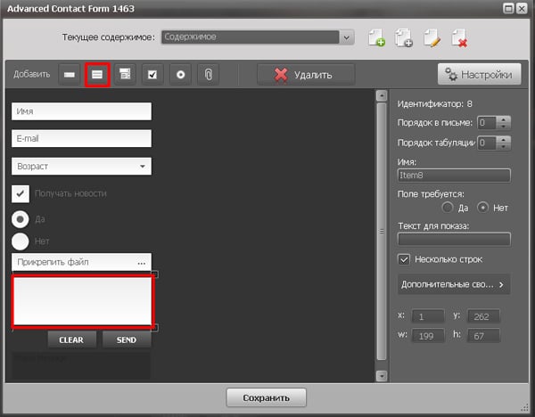The width and height of the screenshot is (535, 417).
Task: Open the 'Возраст' dropdown in form
Action: [142, 167]
